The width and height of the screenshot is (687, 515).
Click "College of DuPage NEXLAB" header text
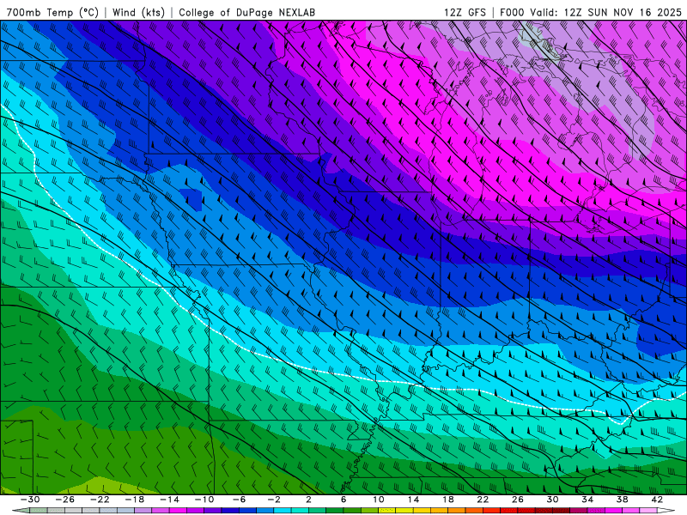pyautogui.click(x=246, y=12)
